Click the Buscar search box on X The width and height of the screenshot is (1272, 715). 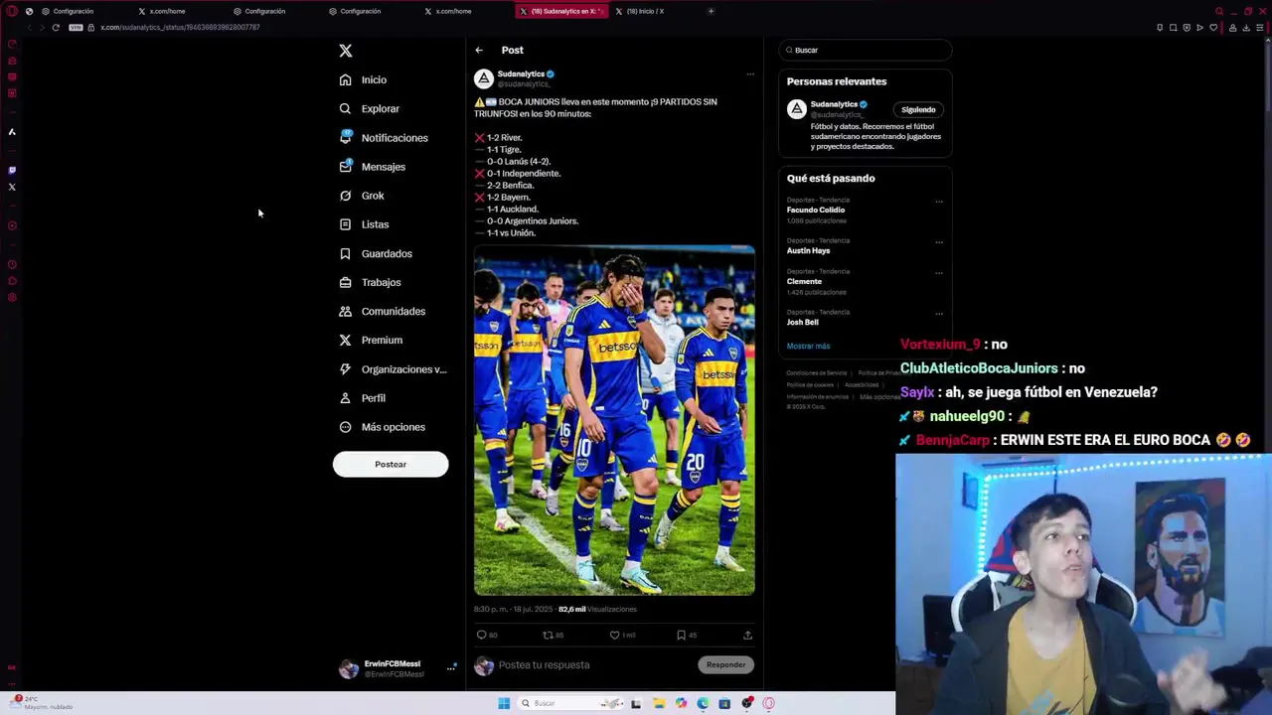coord(866,50)
